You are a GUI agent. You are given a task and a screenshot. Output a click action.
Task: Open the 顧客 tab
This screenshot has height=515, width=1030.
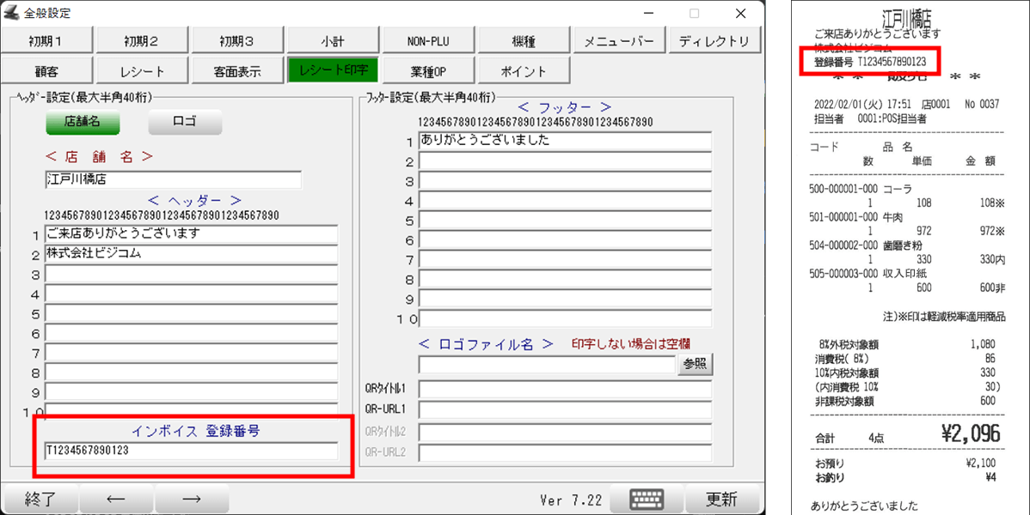pyautogui.click(x=46, y=71)
